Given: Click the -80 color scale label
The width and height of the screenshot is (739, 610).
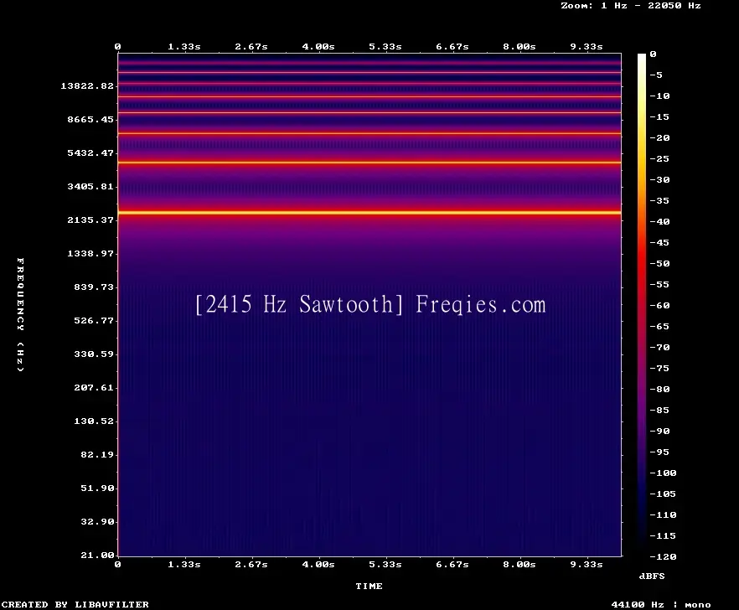Looking at the screenshot, I should click(x=659, y=389).
